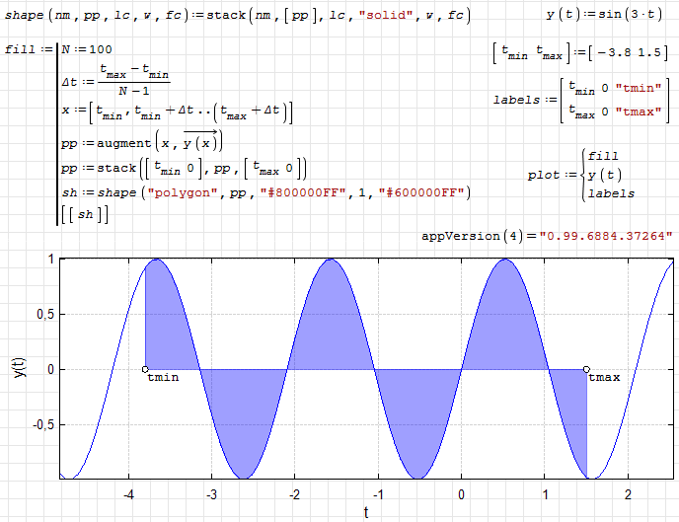
Task: Click the t horizontal axis label
Action: point(364,512)
